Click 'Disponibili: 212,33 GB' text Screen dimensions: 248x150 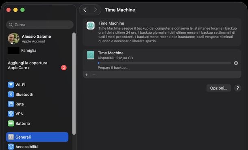[x=115, y=58]
